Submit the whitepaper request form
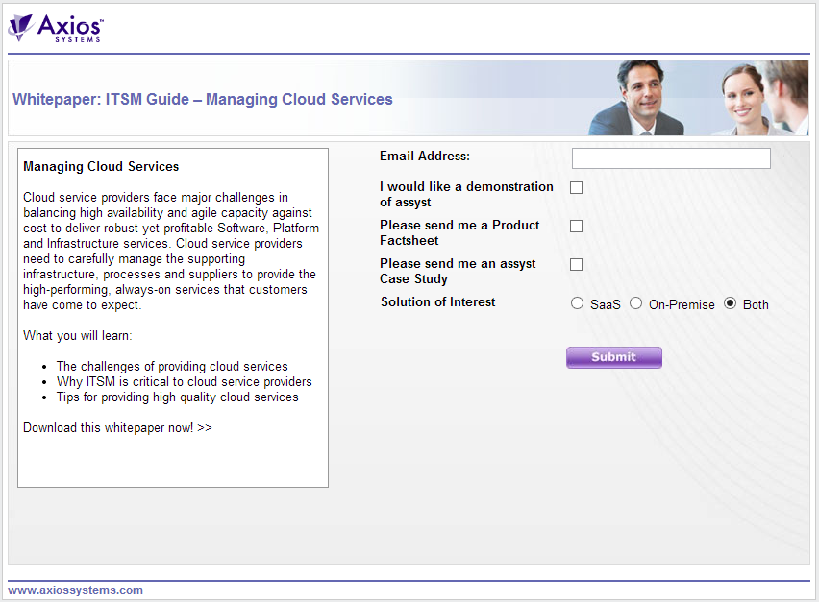The image size is (819, 602). (614, 357)
